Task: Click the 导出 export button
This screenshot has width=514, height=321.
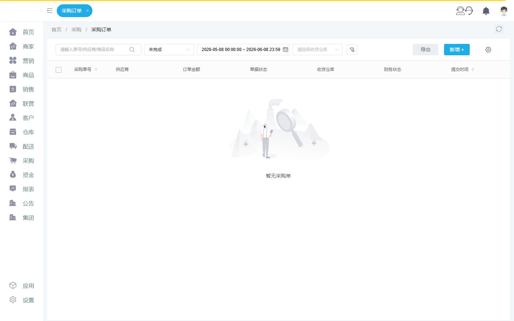Action: (425, 50)
